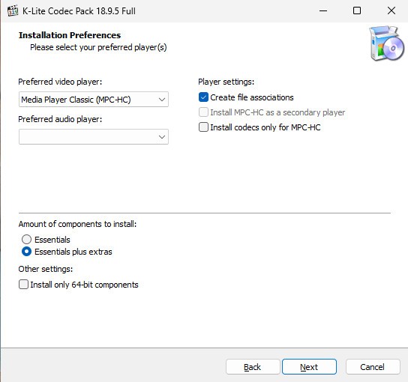The height and width of the screenshot is (382, 408).
Task: Uncheck Create file associations
Action: point(203,97)
